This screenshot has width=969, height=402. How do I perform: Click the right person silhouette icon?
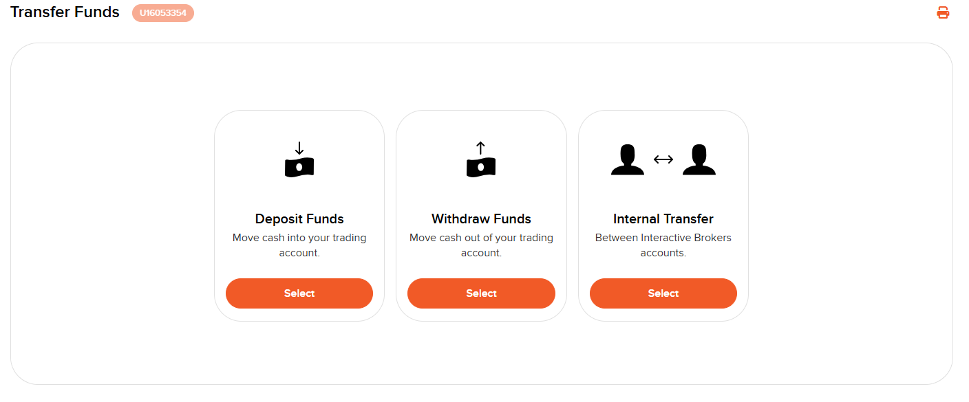click(699, 159)
